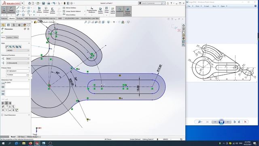This screenshot has width=259, height=146.
Task: Click the Print icon
Action: [x=49, y=3]
